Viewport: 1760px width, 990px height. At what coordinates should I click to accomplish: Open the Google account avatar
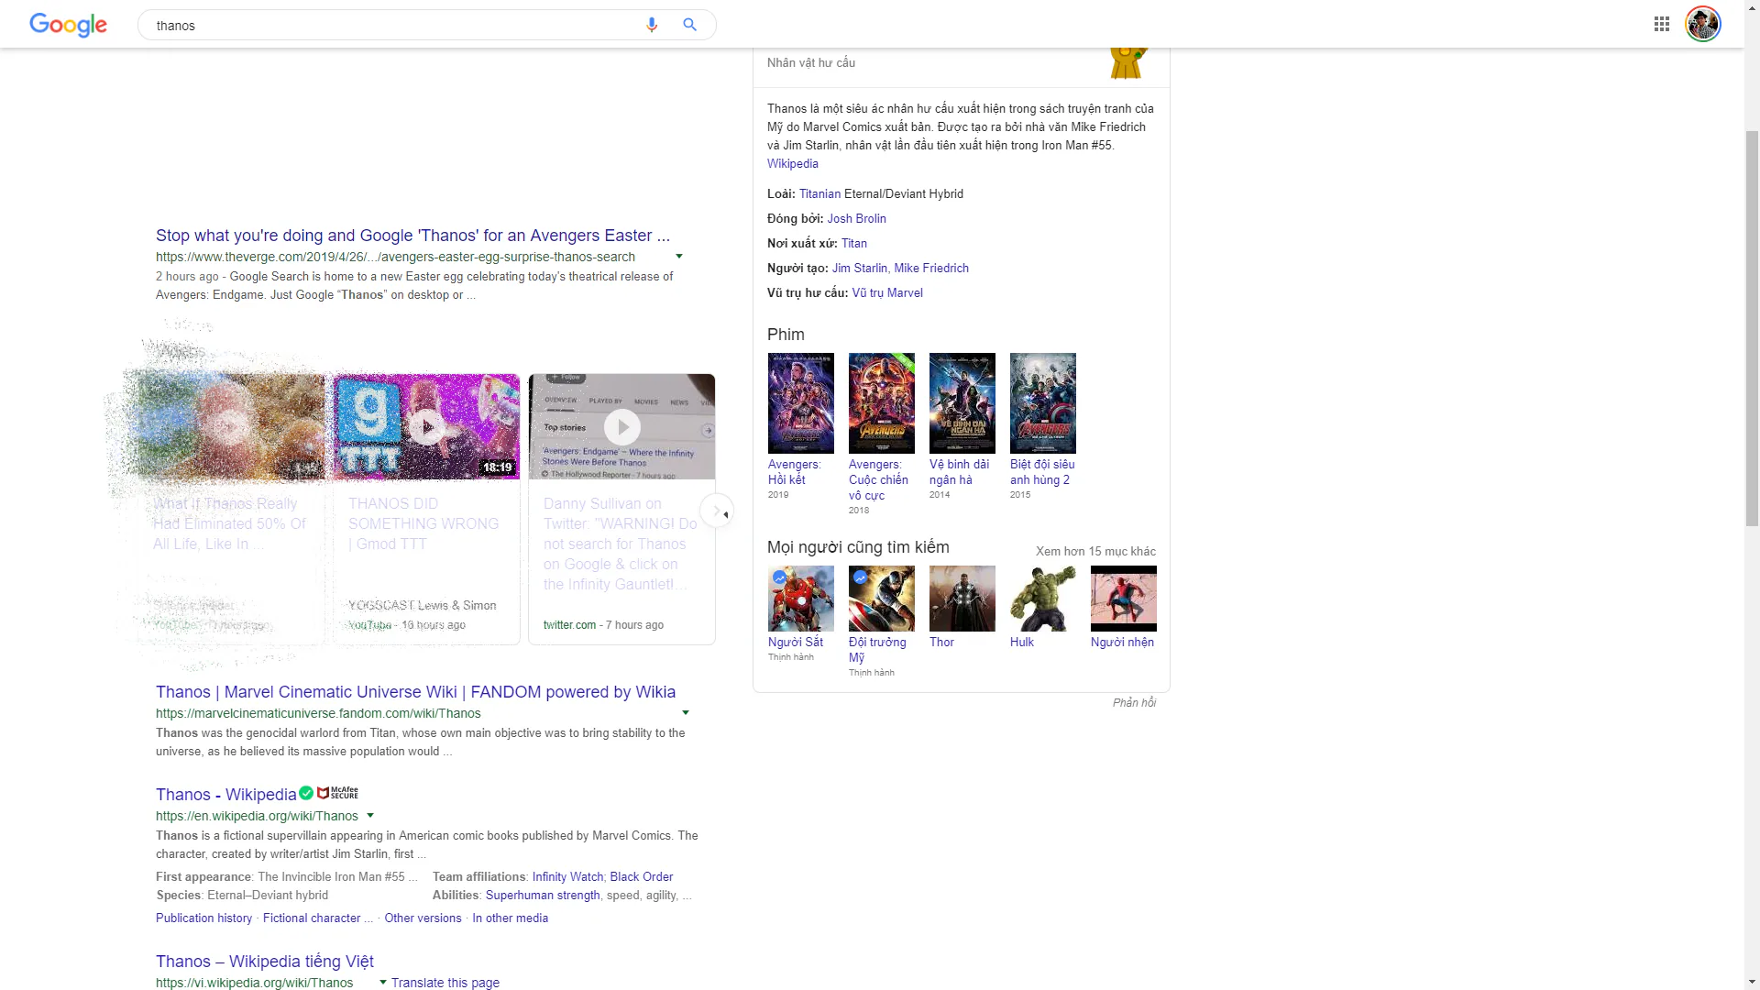1702,25
